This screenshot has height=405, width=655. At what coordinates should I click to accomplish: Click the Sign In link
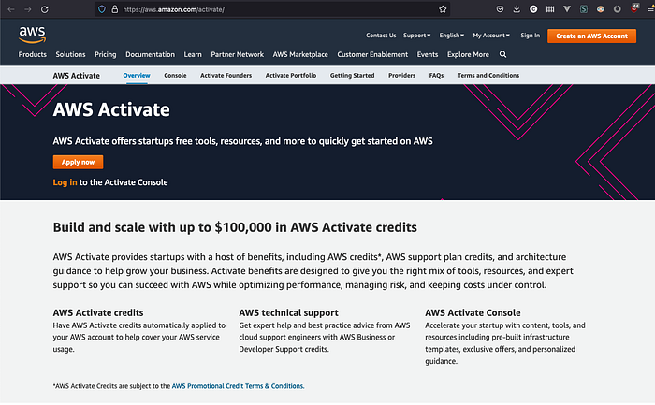(x=531, y=36)
